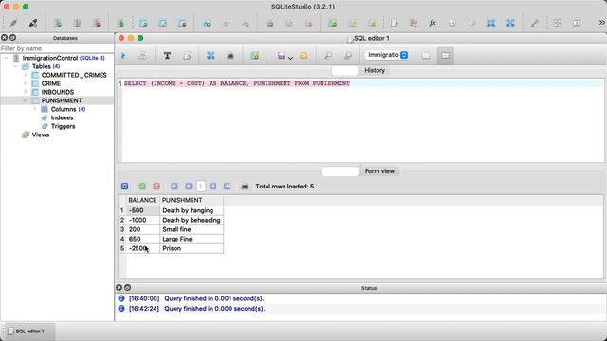Click the Create trigger icon
This screenshot has width=607, height=341.
(269, 23)
